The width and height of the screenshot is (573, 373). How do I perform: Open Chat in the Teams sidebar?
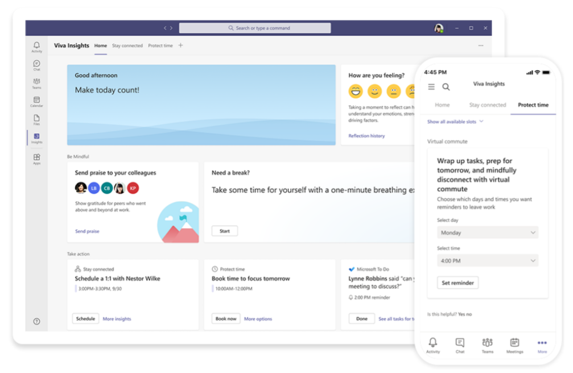36,65
